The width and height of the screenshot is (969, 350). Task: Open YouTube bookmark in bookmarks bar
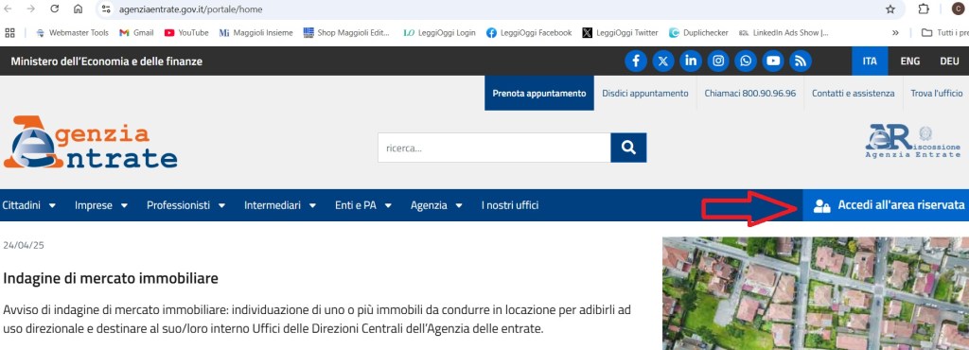(x=186, y=33)
